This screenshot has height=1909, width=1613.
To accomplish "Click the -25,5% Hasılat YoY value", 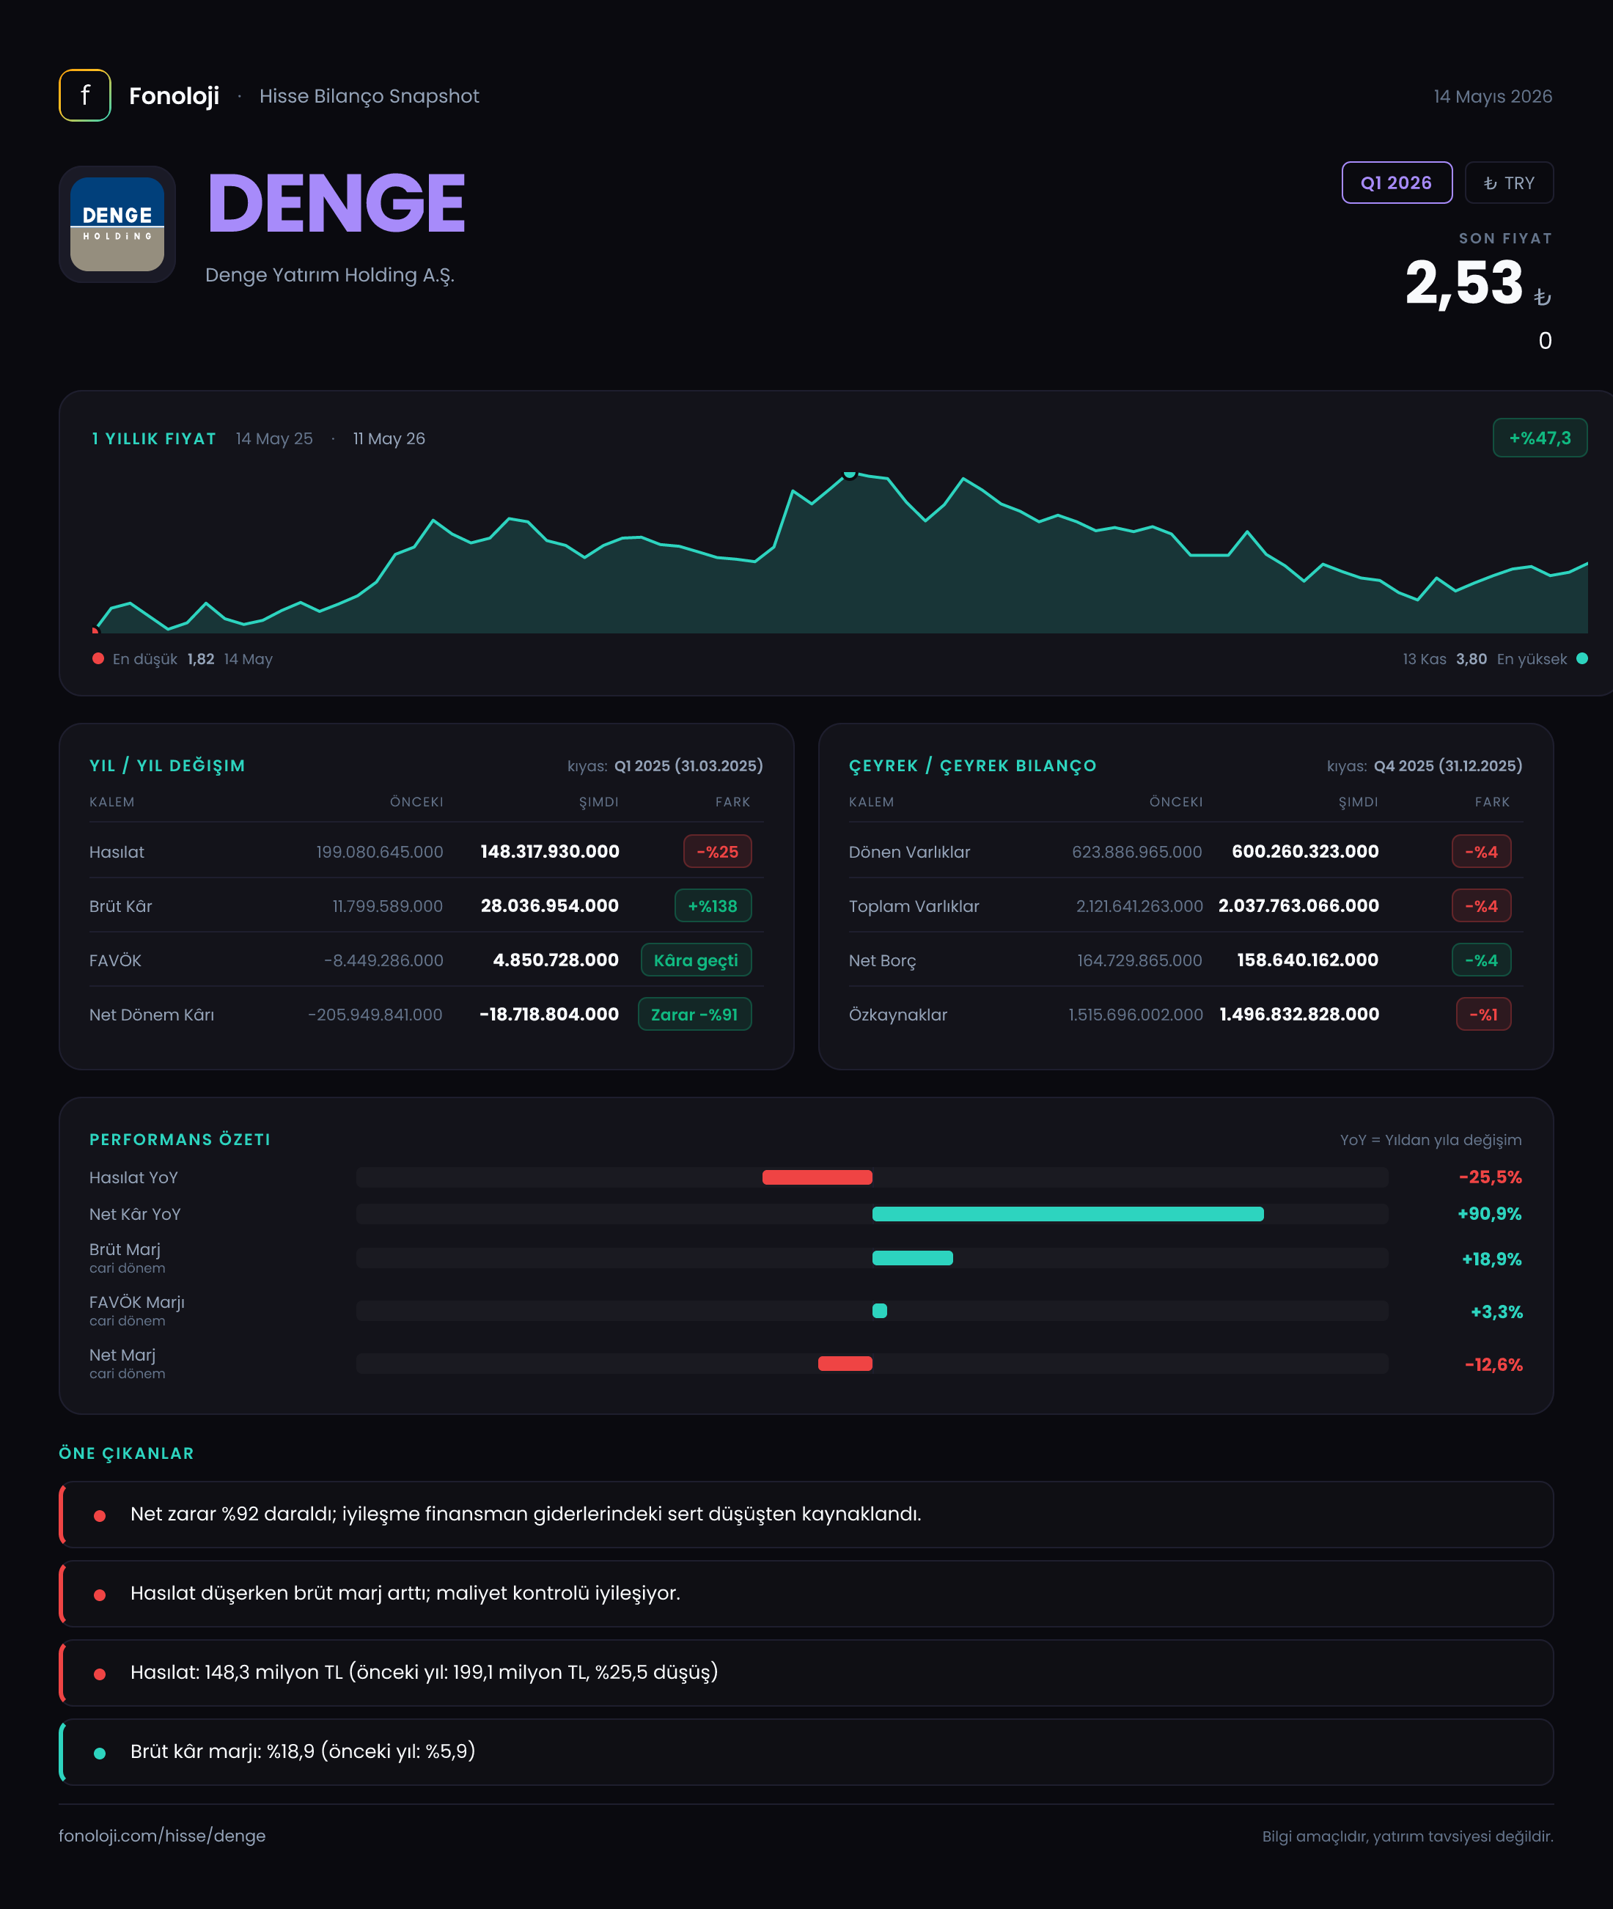I will tap(1491, 1177).
